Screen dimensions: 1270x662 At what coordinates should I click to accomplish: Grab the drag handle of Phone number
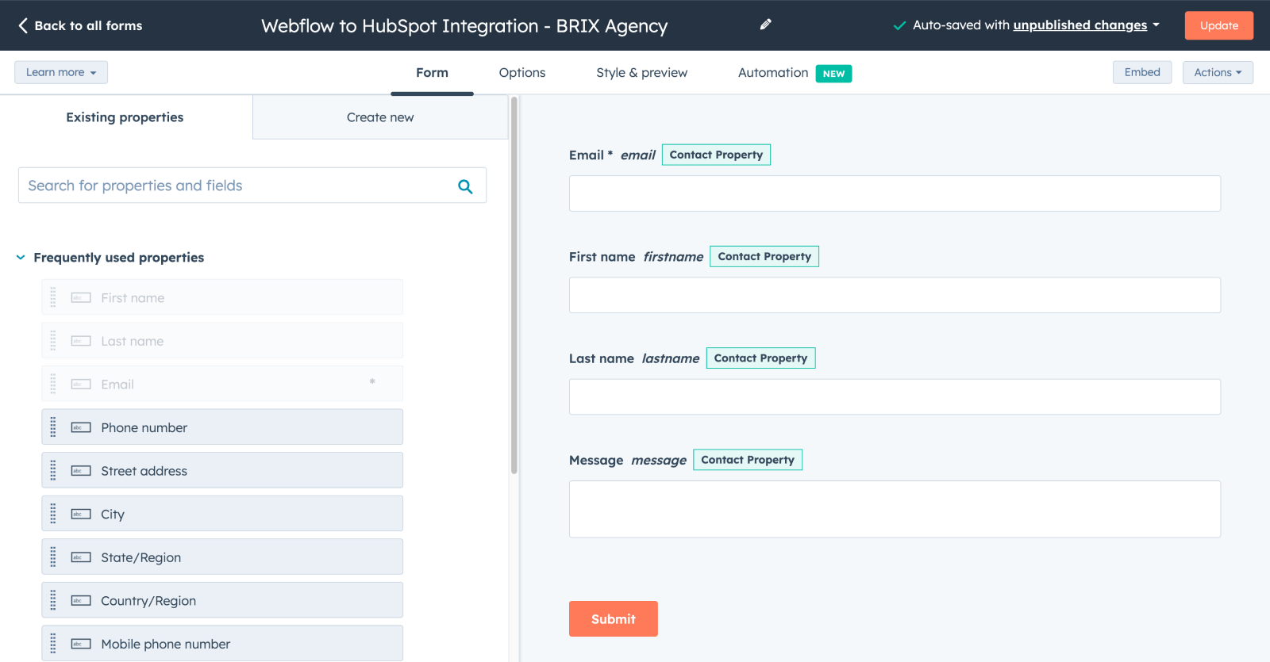[53, 427]
